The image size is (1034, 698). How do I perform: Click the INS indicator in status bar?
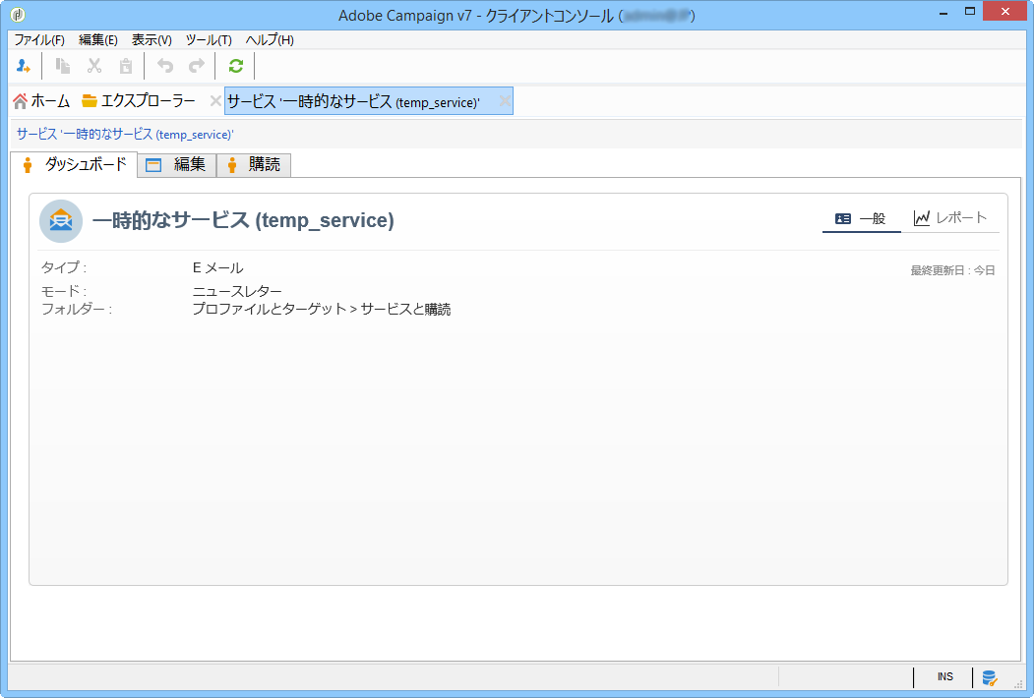tap(945, 677)
